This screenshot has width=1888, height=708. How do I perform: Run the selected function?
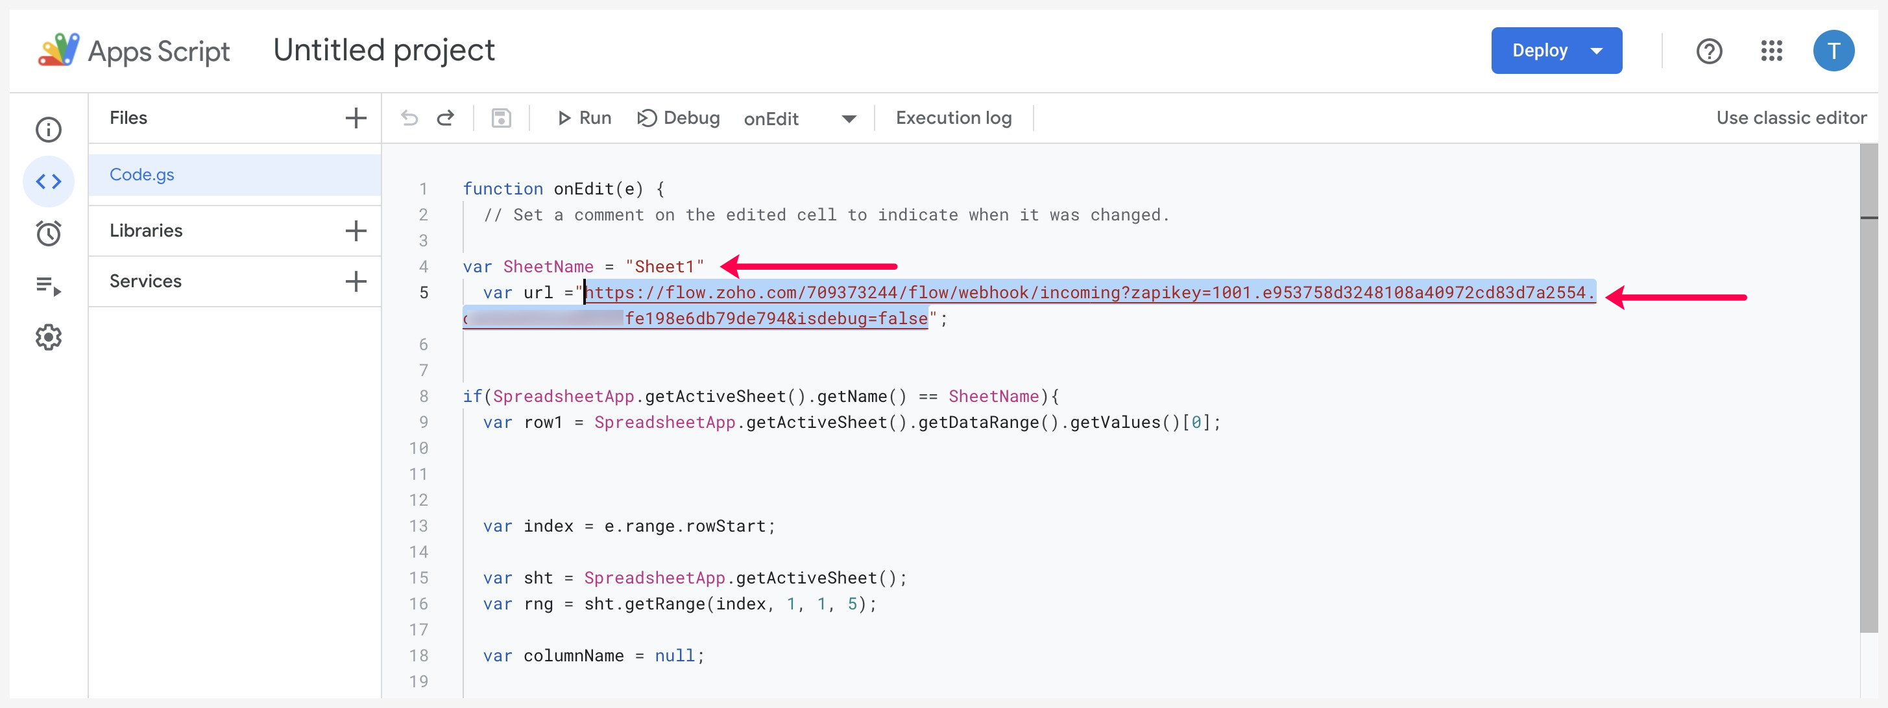(583, 118)
